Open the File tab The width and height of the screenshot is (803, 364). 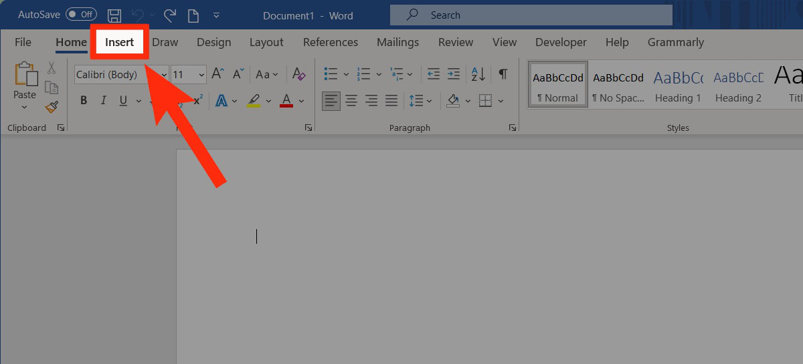(x=23, y=42)
